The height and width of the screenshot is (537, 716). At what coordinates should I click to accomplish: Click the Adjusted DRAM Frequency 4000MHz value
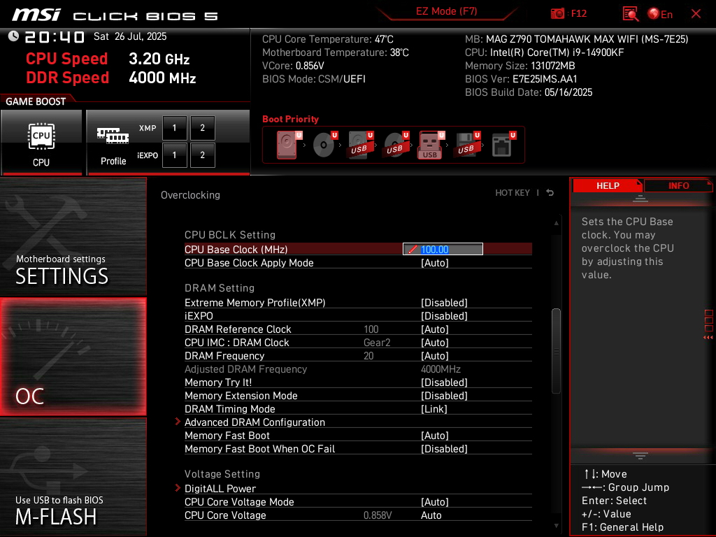(x=441, y=369)
